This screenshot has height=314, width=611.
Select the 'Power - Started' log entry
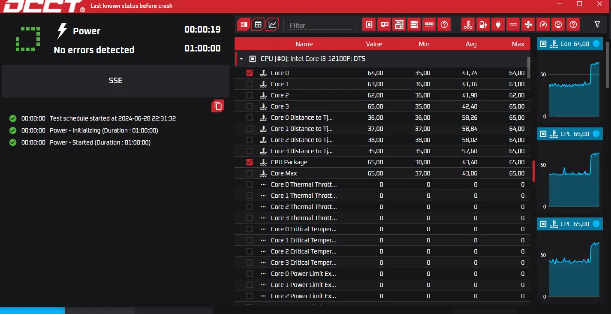tap(100, 142)
